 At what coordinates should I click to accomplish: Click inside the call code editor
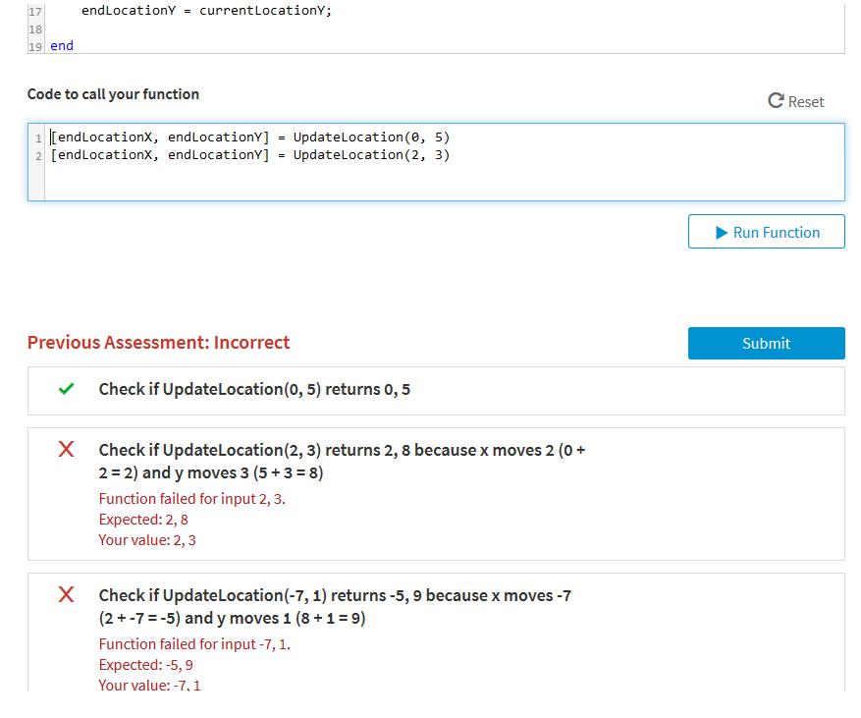coord(393,177)
